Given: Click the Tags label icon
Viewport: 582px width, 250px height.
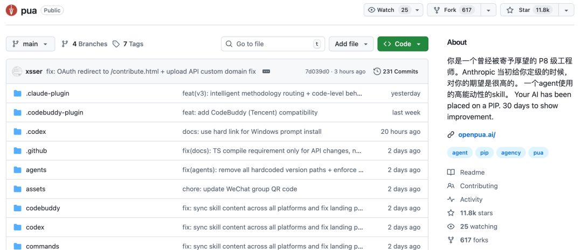Looking at the screenshot, I should point(116,44).
